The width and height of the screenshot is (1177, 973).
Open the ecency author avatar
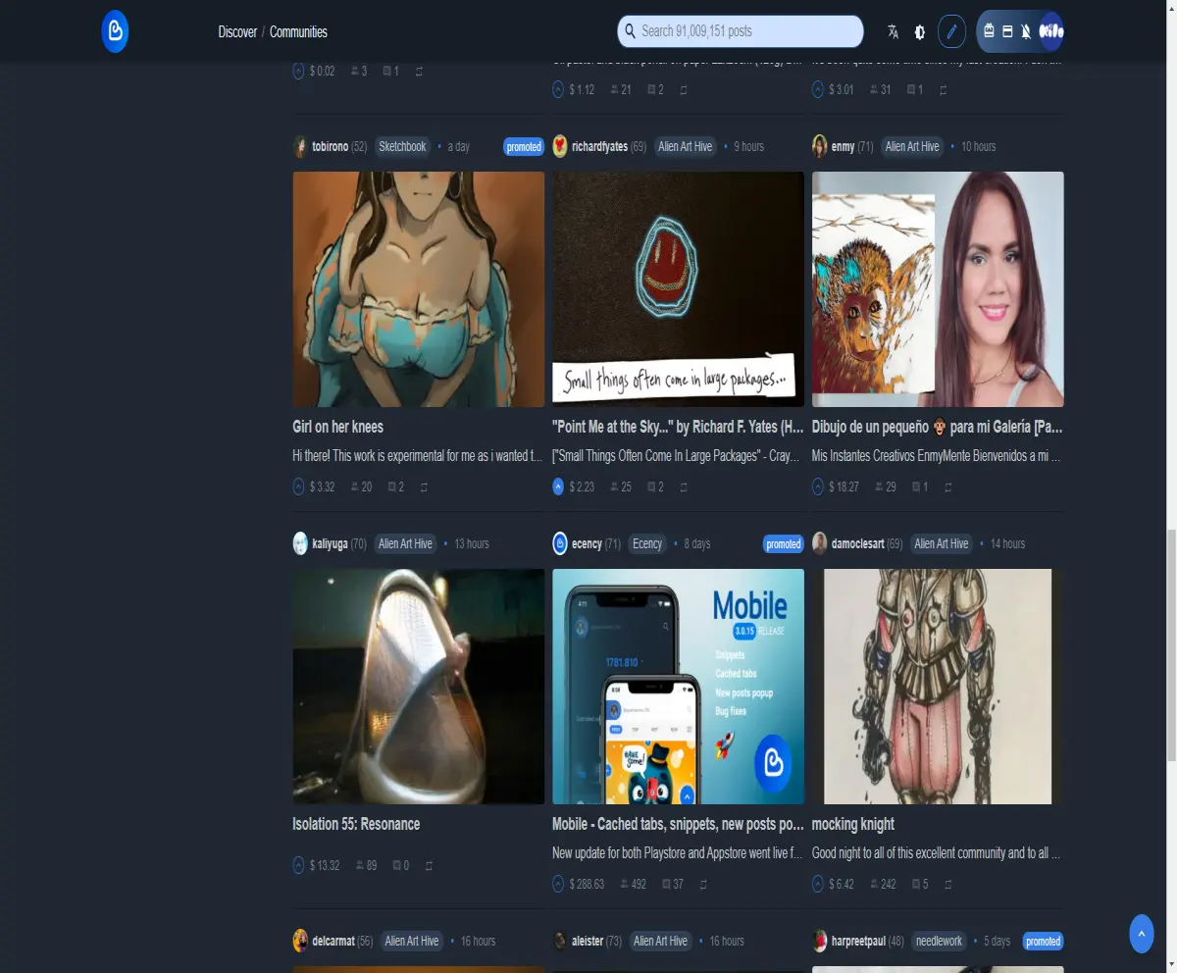[560, 543]
